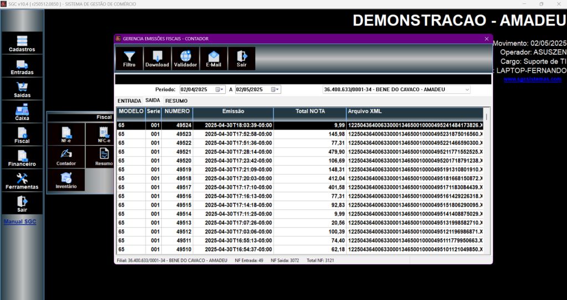
Task: Expand the BENE DO CAVACO company dropdown
Action: tap(467, 90)
